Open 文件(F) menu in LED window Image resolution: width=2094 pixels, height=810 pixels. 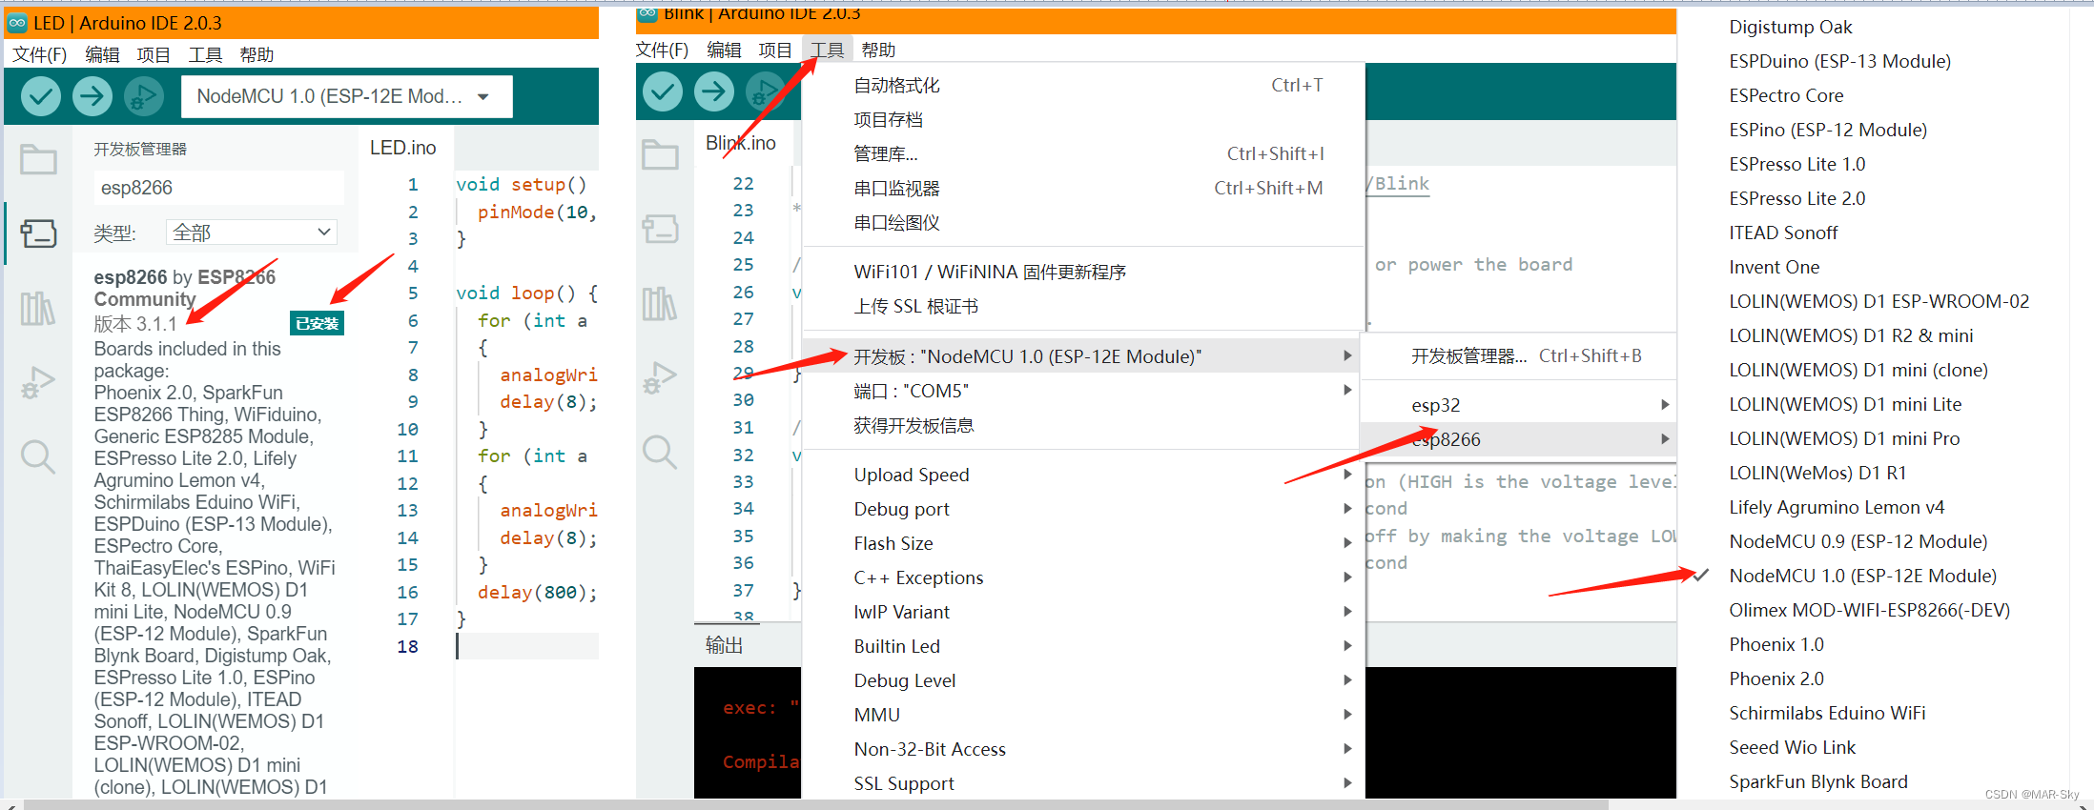click(x=39, y=54)
